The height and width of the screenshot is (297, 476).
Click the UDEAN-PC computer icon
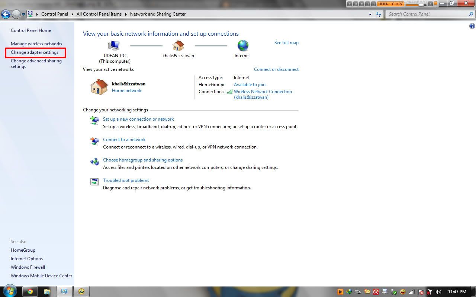point(114,46)
